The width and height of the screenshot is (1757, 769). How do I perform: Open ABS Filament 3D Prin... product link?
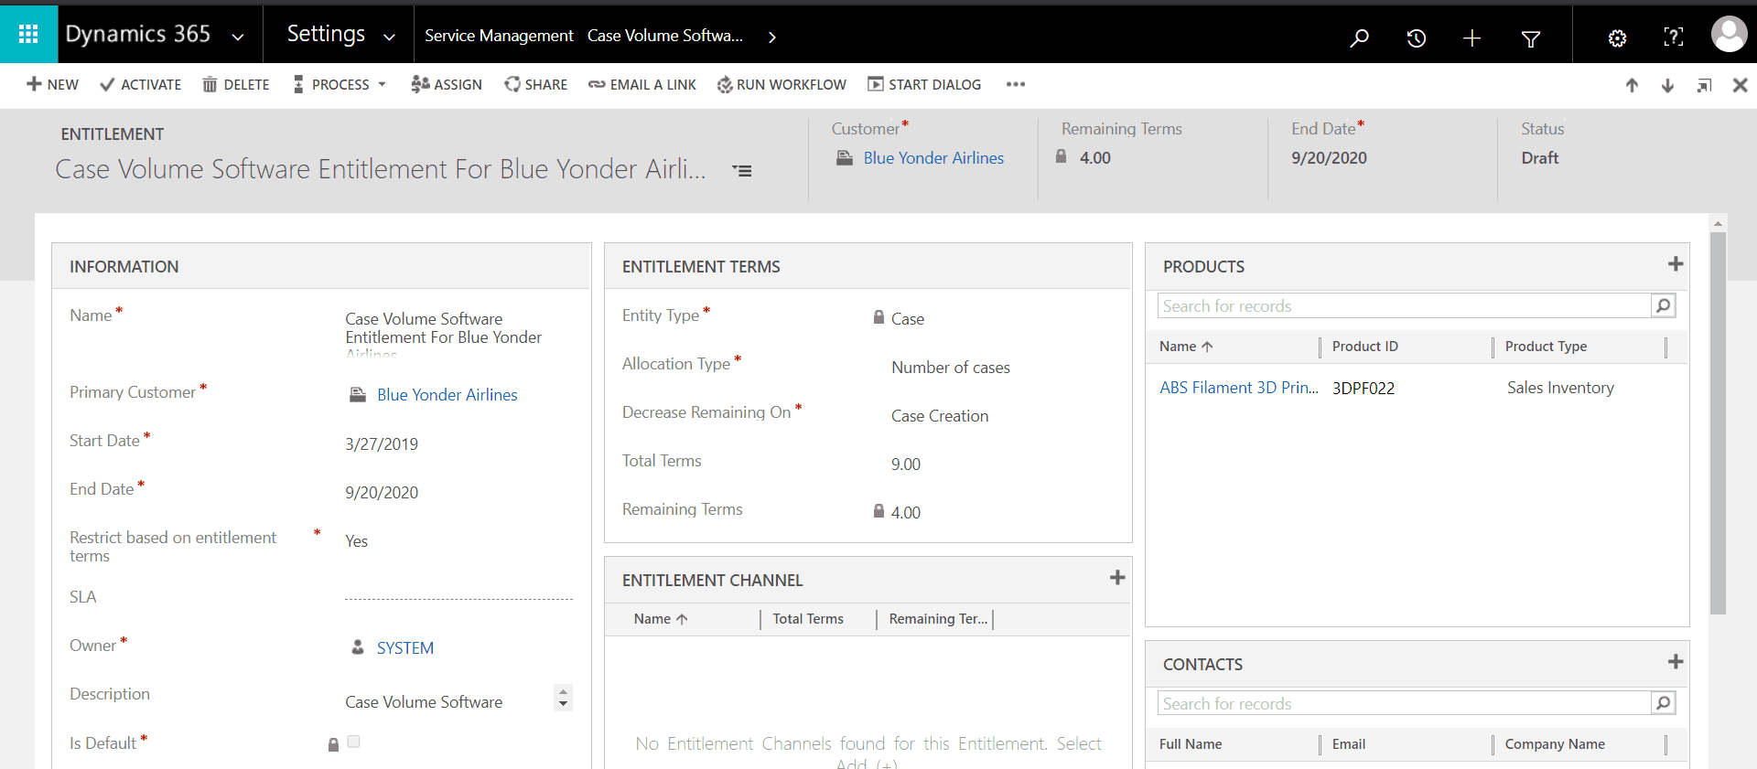coord(1239,388)
